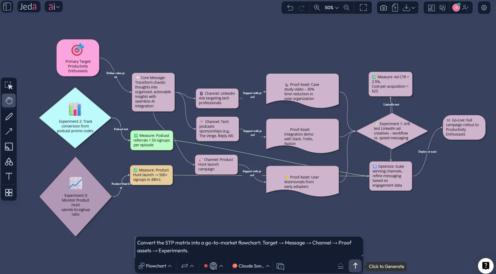Open the Flowchart generation mode menu

coord(155,266)
